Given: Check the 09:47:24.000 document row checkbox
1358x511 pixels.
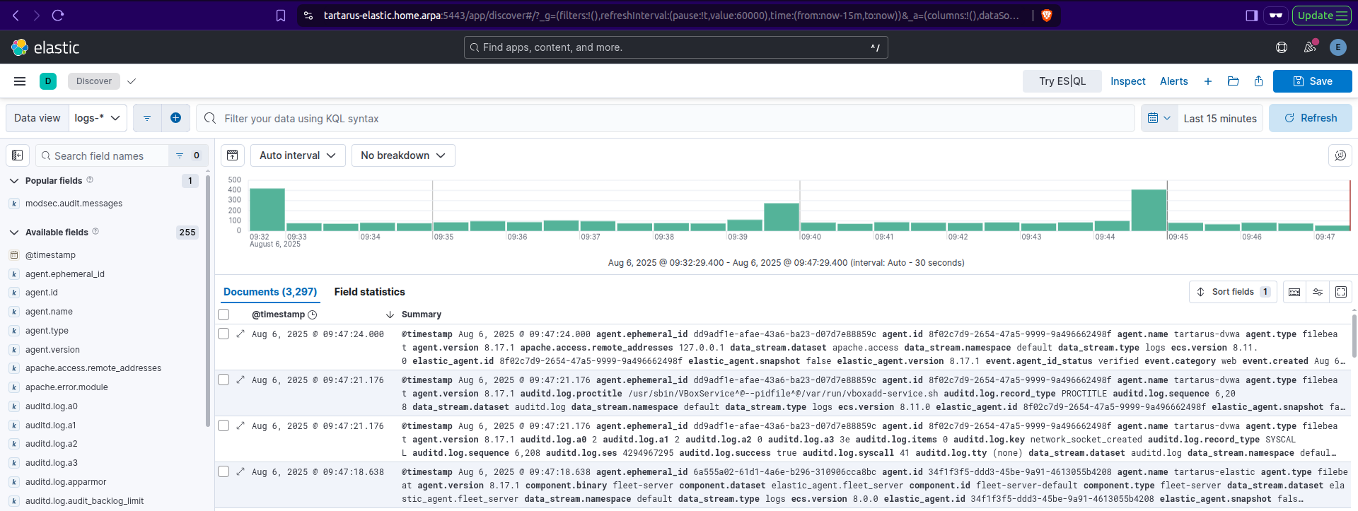Looking at the screenshot, I should click(224, 334).
